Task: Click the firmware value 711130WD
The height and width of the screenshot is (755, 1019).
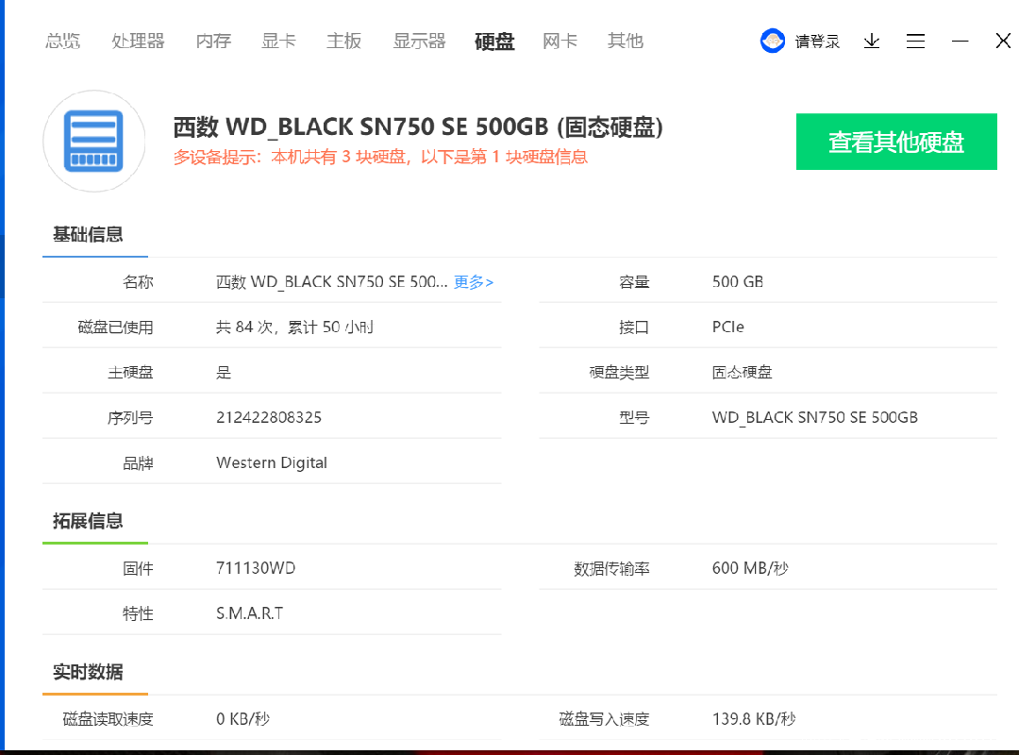Action: pyautogui.click(x=256, y=568)
